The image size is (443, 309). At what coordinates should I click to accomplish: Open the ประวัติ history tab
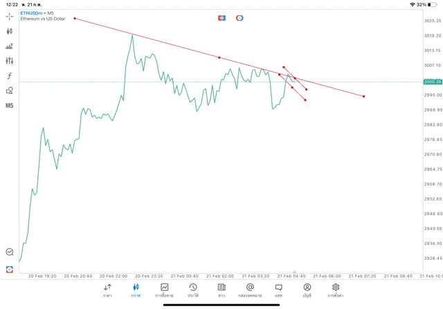pos(192,290)
